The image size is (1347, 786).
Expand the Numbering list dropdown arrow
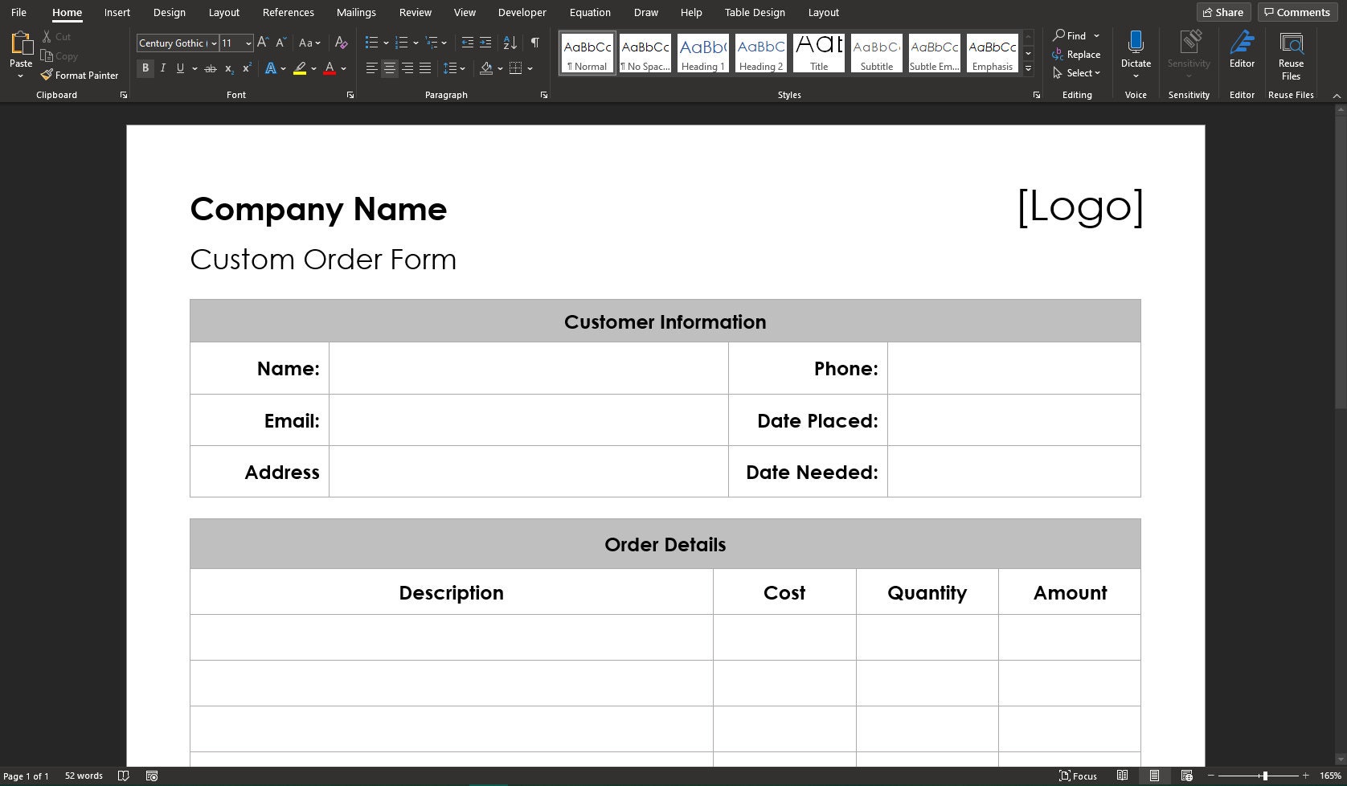416,43
